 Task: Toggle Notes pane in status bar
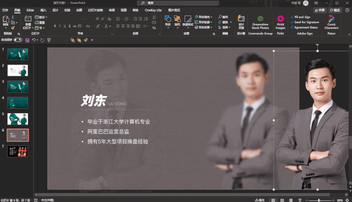coord(260,200)
